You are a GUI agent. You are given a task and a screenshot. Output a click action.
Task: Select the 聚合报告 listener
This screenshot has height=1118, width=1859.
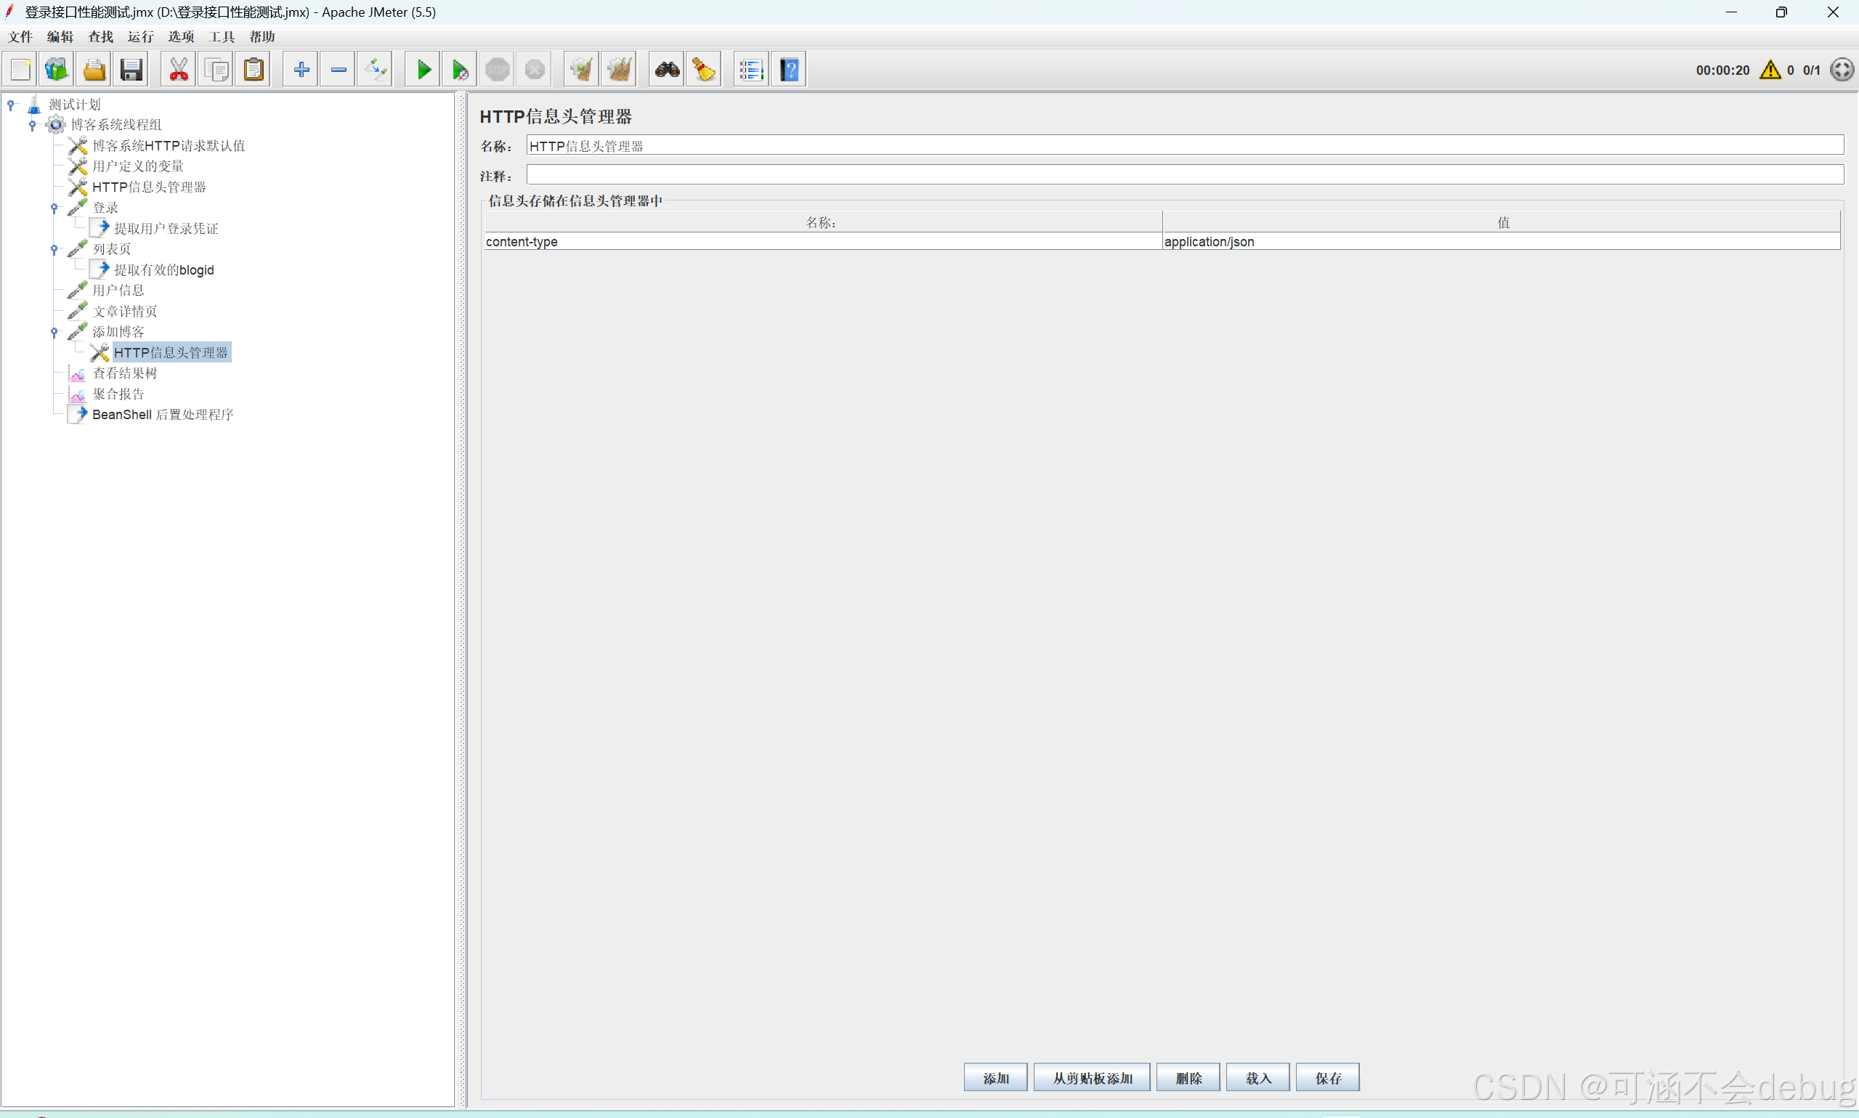[x=118, y=394]
